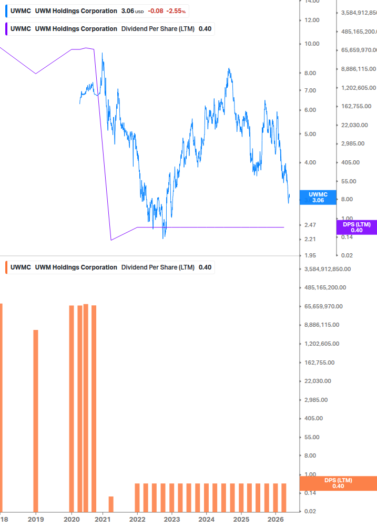Select the upper chart's Dividend Per Share (LTM) legend
This screenshot has width=377, height=528.
(111, 29)
